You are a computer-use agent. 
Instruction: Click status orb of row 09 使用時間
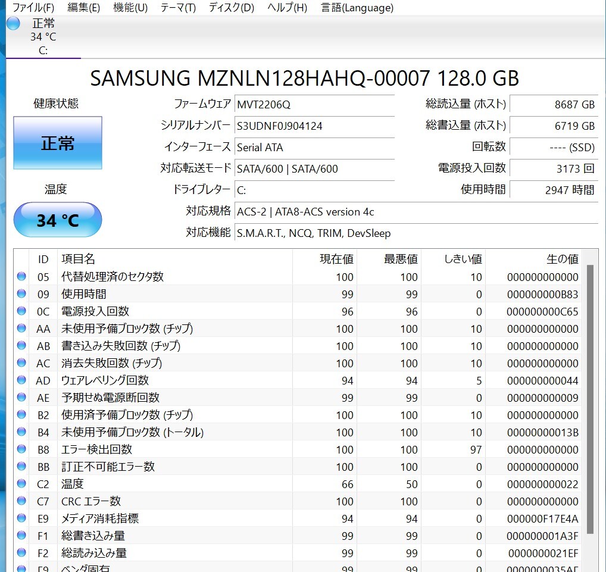pyautogui.click(x=21, y=293)
